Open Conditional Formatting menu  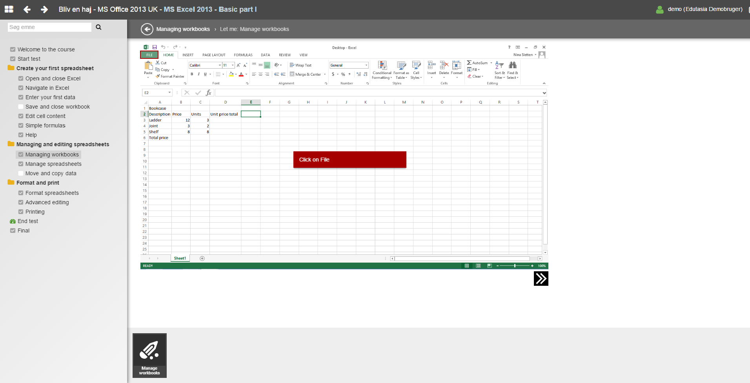pyautogui.click(x=382, y=70)
